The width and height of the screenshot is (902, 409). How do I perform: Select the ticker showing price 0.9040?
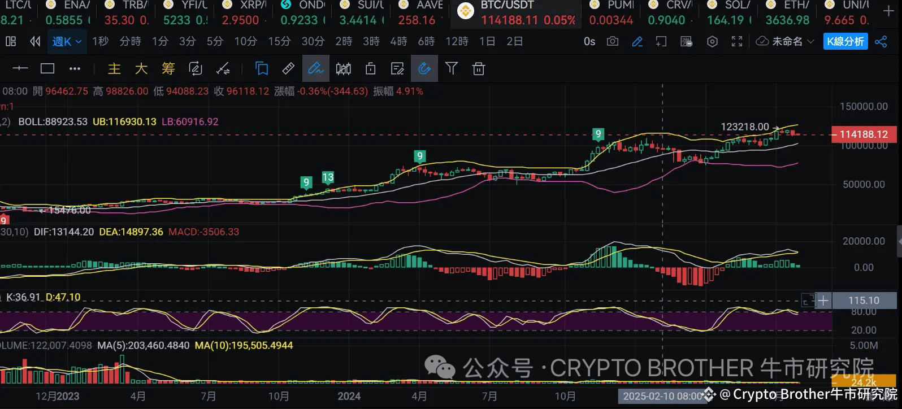670,13
